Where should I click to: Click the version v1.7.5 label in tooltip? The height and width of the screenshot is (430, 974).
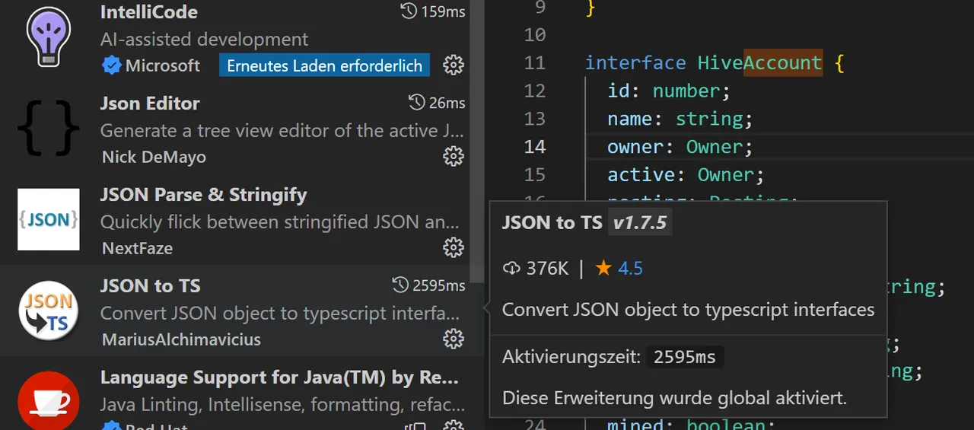[640, 222]
